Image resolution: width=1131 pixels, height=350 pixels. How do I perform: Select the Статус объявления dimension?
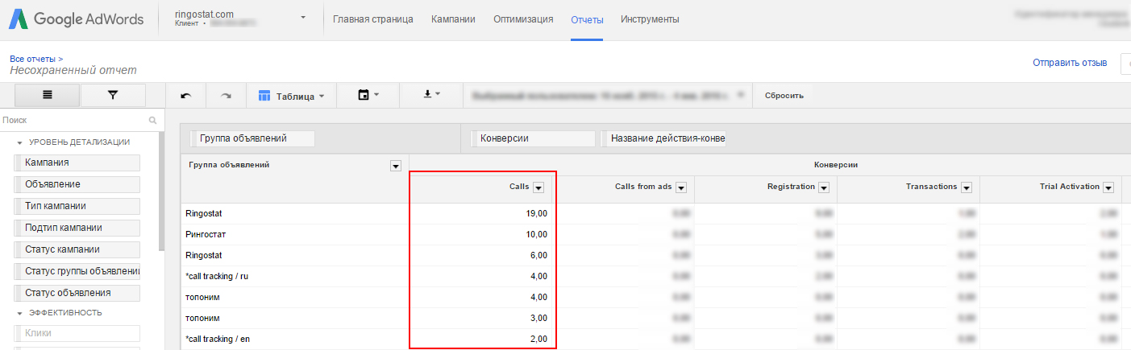tap(77, 293)
